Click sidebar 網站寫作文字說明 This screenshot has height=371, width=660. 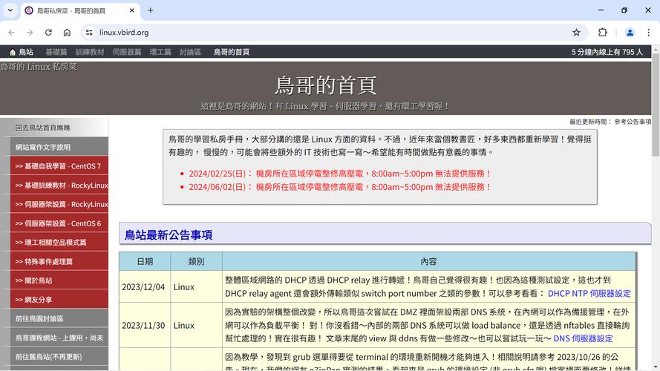coord(59,147)
